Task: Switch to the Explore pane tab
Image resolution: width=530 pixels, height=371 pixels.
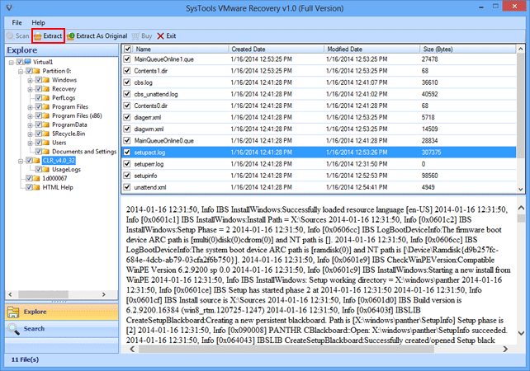Action: tap(62, 312)
